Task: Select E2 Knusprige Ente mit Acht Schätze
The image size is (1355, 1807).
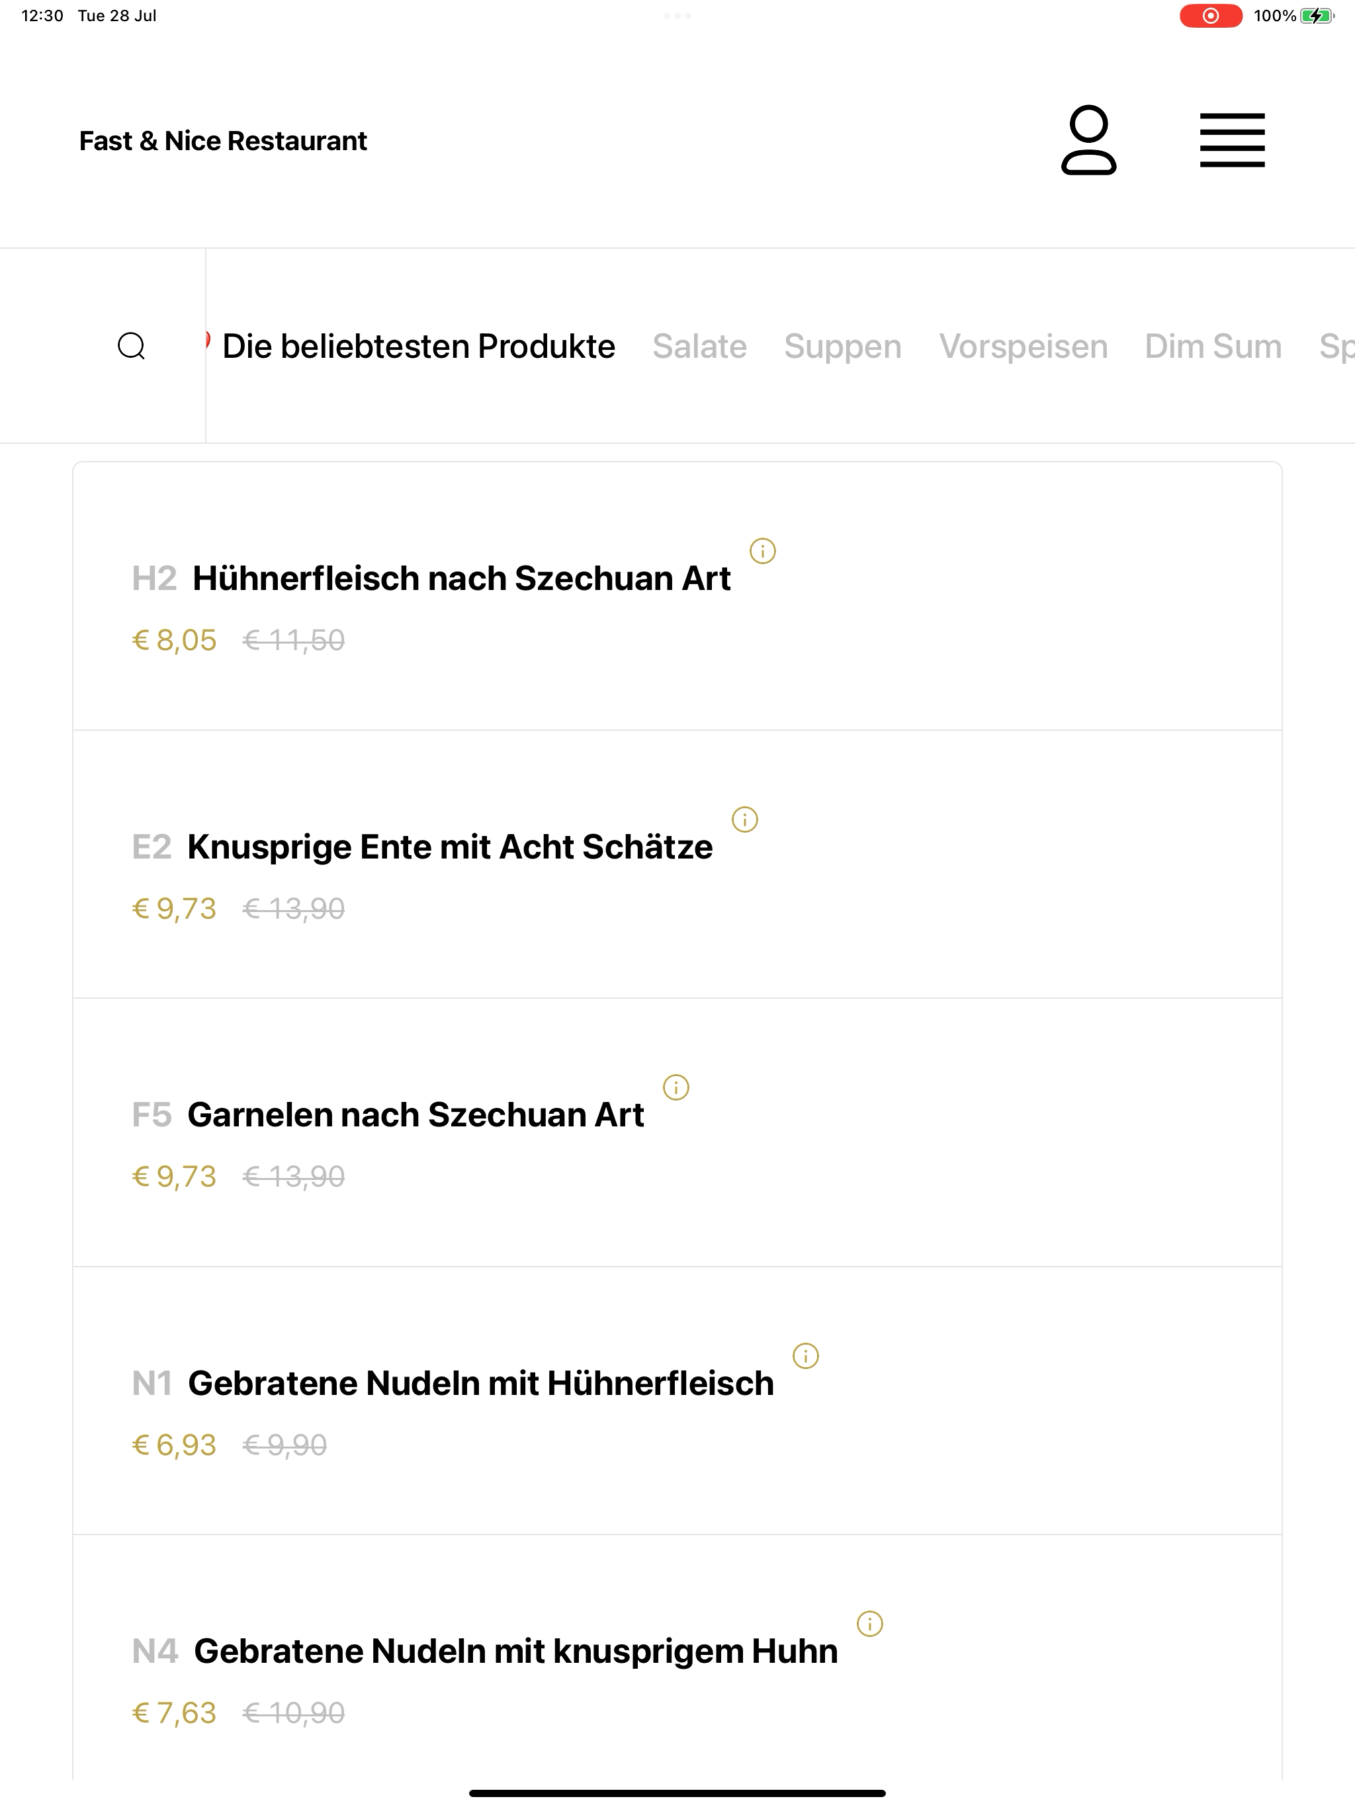Action: click(677, 864)
